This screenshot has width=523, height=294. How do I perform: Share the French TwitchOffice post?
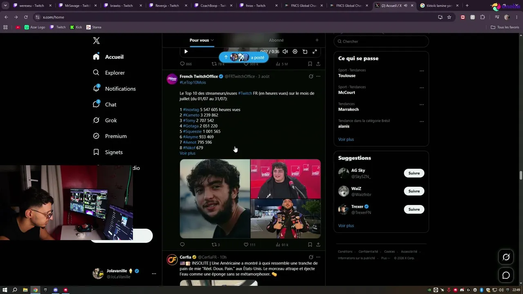click(318, 245)
